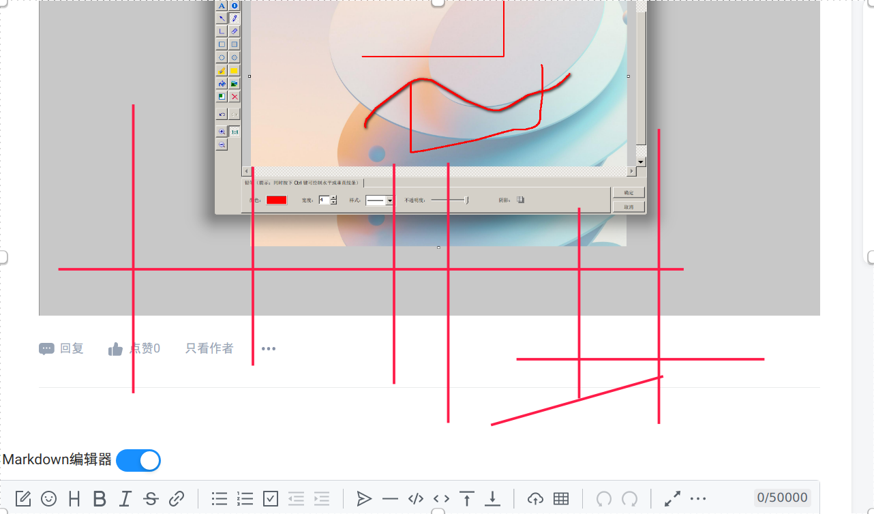Viewport: 874px width, 514px height.
Task: Insert a horizontal divider line
Action: tap(390, 499)
